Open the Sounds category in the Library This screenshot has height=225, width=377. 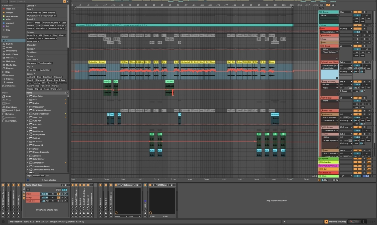[x=10, y=43]
